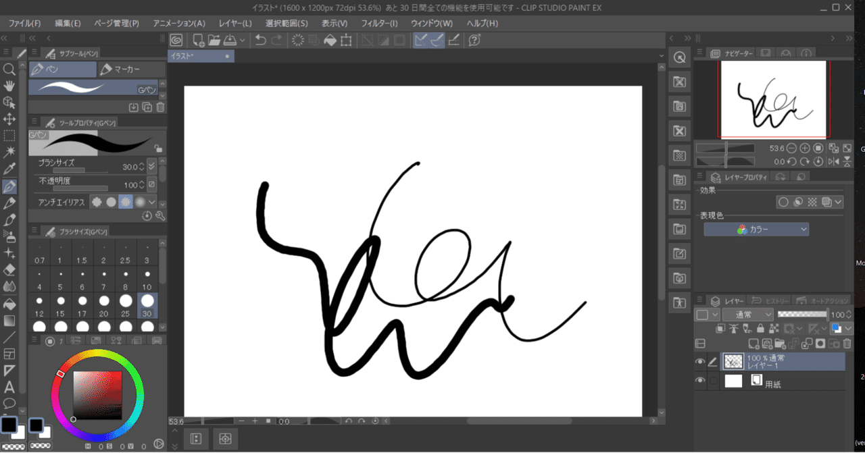Screen dimensions: 865x453
Task: Click the Clear layer toolbar icon
Action: 297,40
